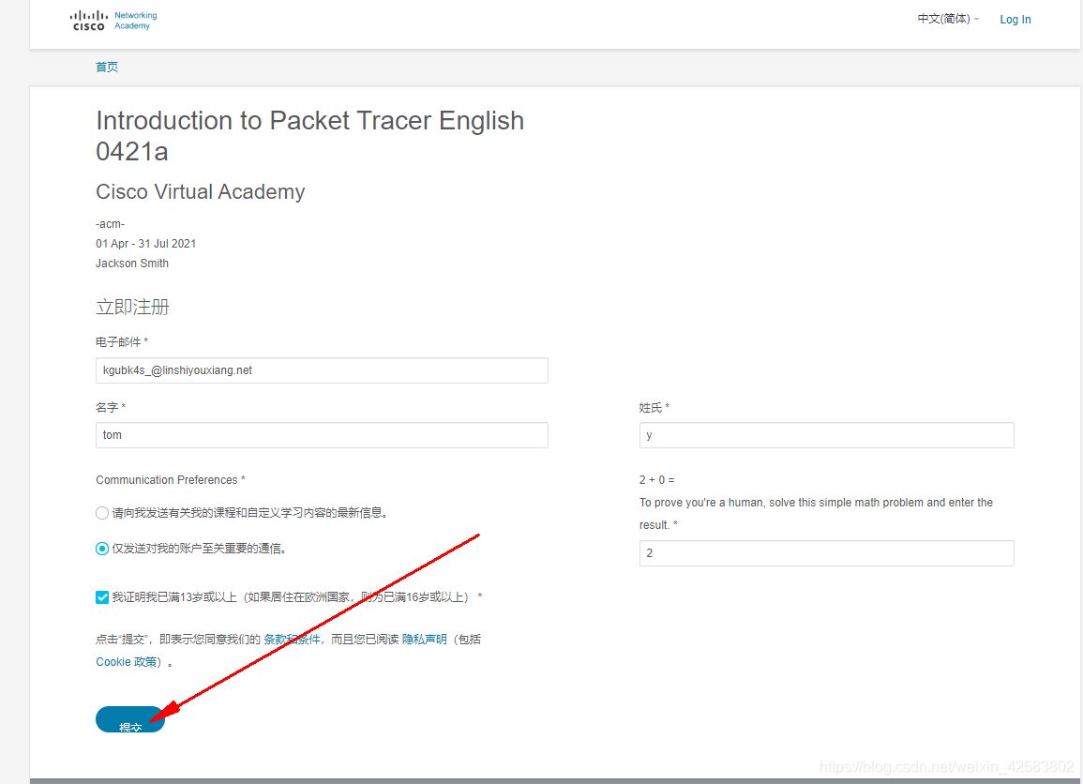Select the account-critical communications only radio
Screen dimensions: 1083x784
(102, 549)
